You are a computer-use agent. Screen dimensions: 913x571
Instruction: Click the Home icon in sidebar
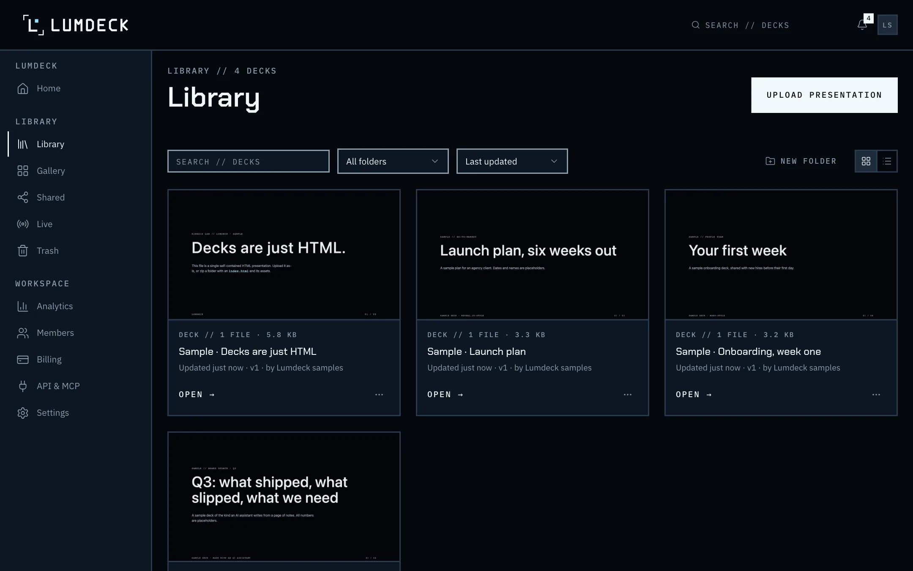coord(23,88)
